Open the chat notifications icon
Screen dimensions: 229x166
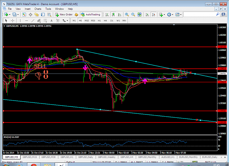[x=224, y=14]
